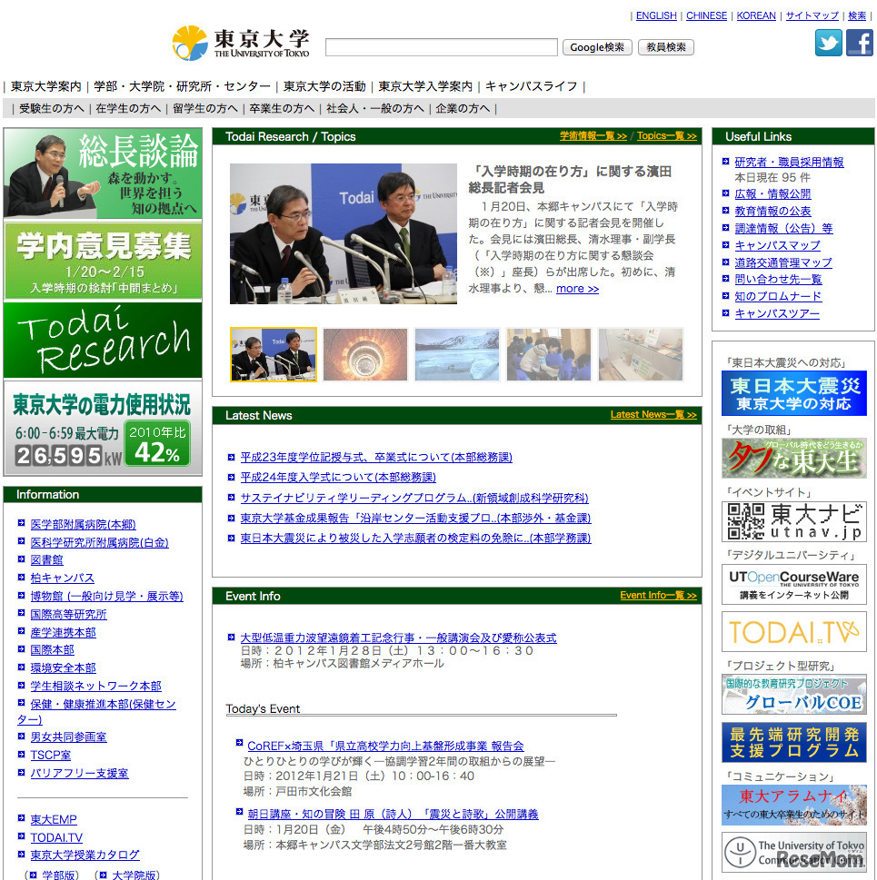Image resolution: width=877 pixels, height=880 pixels.
Task: Open CoREF×埼玉県 event link
Action: point(385,747)
